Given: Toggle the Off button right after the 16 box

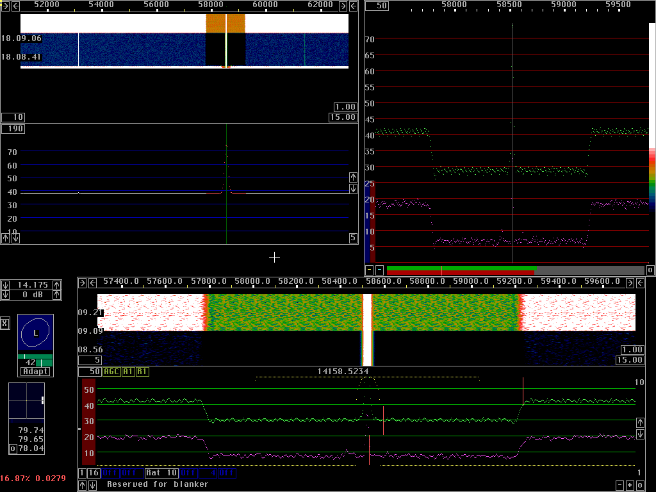Looking at the screenshot, I should pyautogui.click(x=110, y=473).
